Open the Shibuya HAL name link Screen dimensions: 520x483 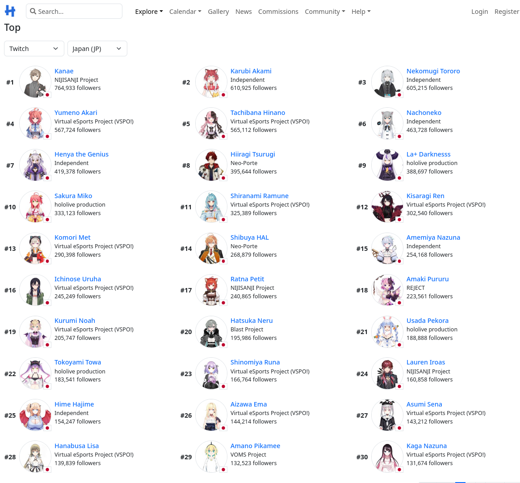[x=249, y=237]
